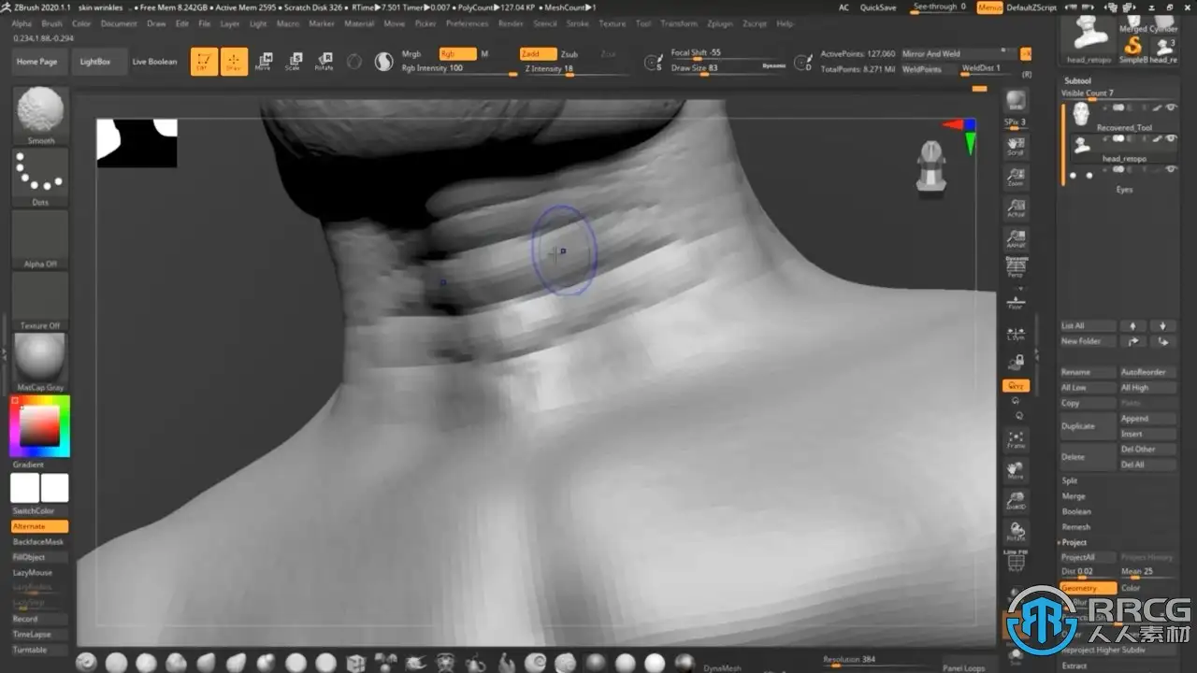The height and width of the screenshot is (673, 1197).
Task: Expand the Split section
Action: coord(1070,480)
